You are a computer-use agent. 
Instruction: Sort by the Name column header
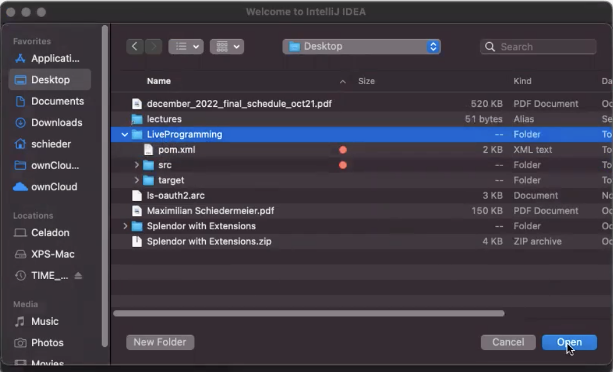coord(159,81)
